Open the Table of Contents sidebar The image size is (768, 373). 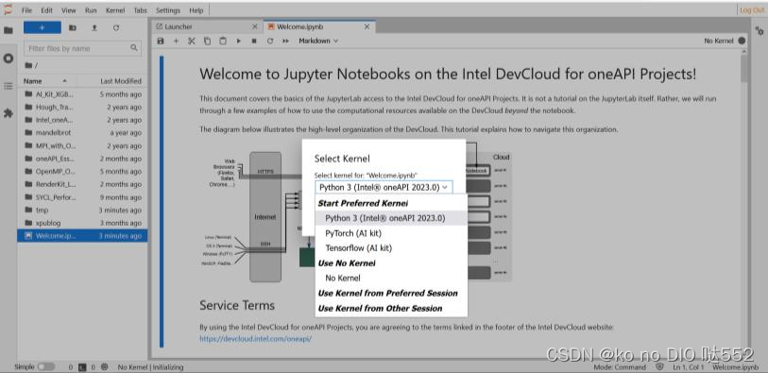[9, 86]
